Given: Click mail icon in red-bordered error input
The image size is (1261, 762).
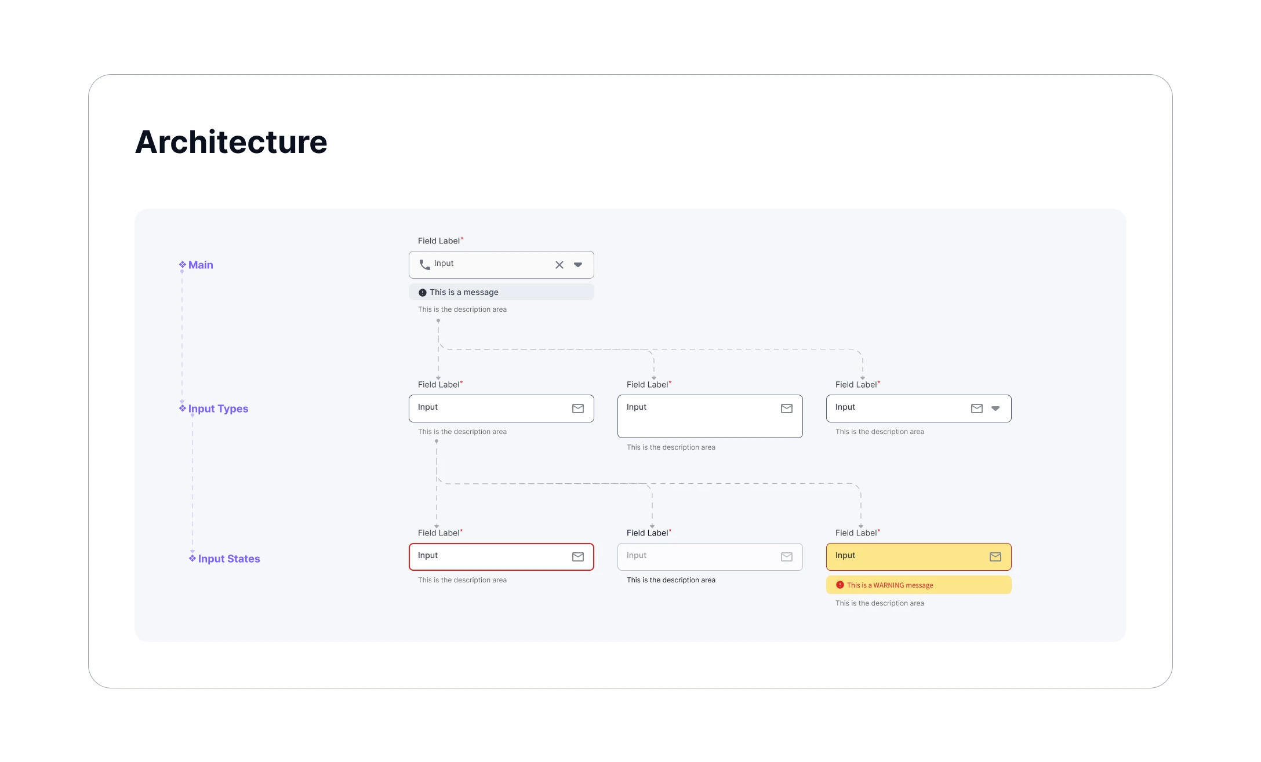Looking at the screenshot, I should 577,557.
